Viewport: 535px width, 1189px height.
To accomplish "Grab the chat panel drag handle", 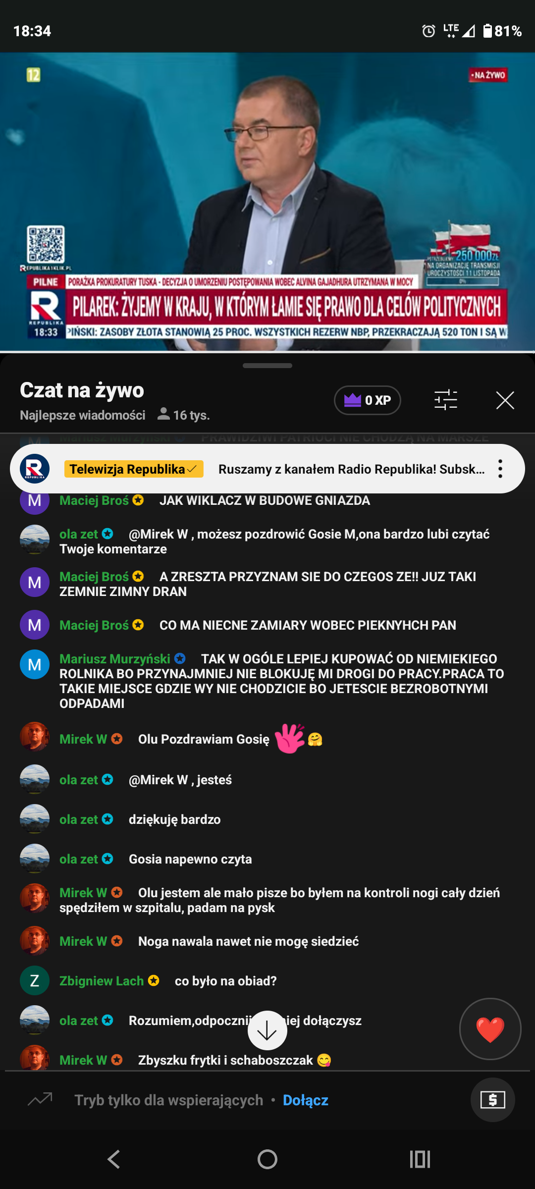I will (x=267, y=366).
